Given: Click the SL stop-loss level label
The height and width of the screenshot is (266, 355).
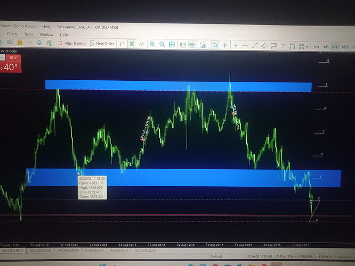Looking at the screenshot, I should (317, 220).
